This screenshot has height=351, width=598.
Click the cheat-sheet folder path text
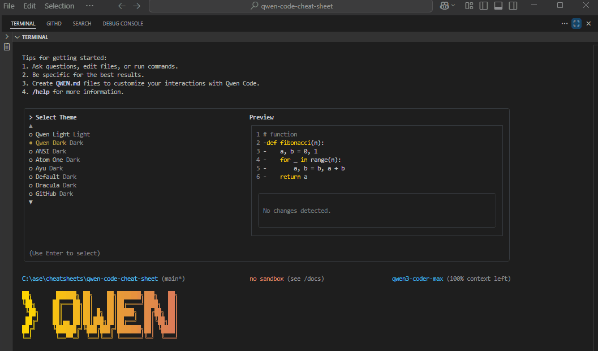point(90,279)
